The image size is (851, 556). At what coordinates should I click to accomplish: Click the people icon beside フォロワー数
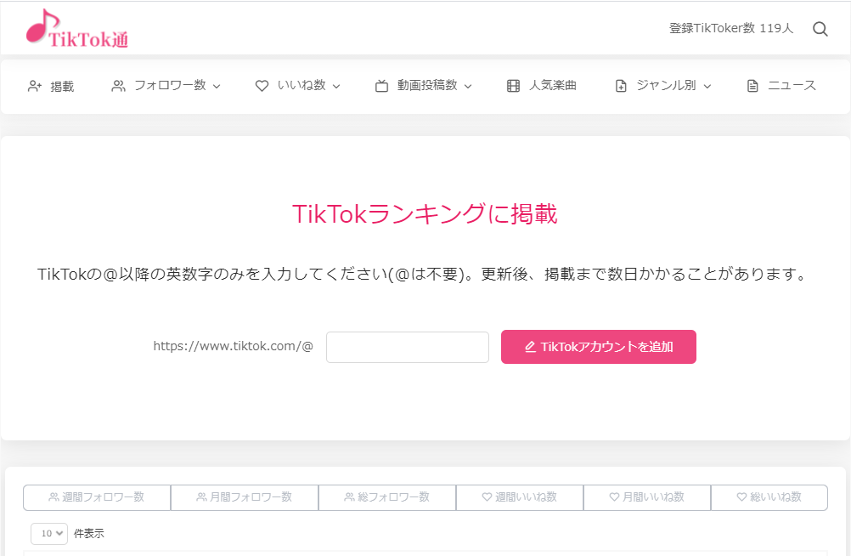pyautogui.click(x=117, y=85)
